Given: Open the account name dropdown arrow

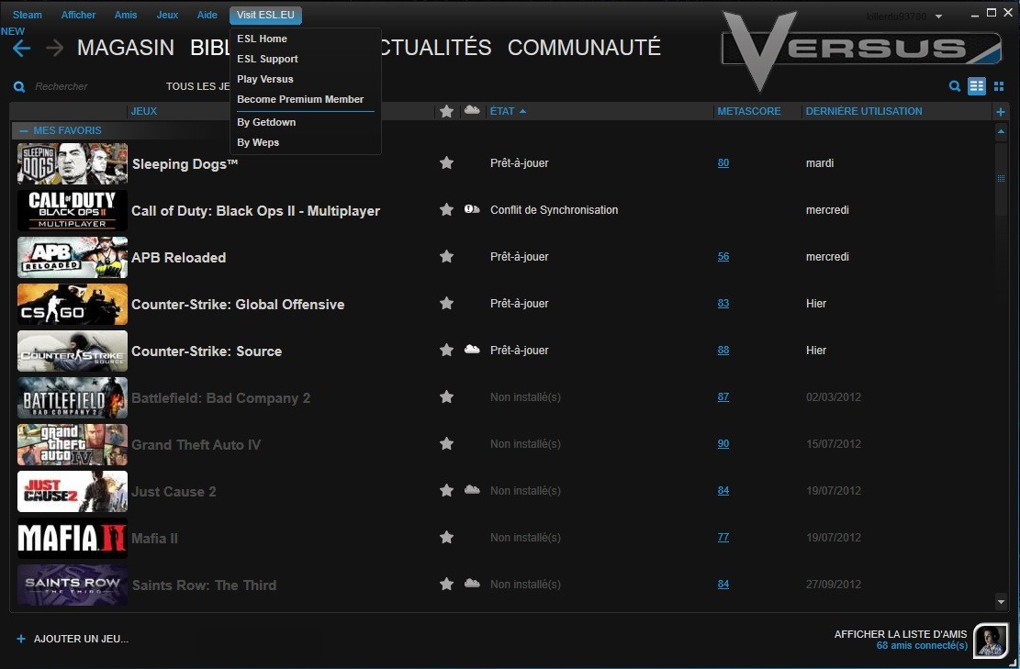Looking at the screenshot, I should pyautogui.click(x=938, y=17).
